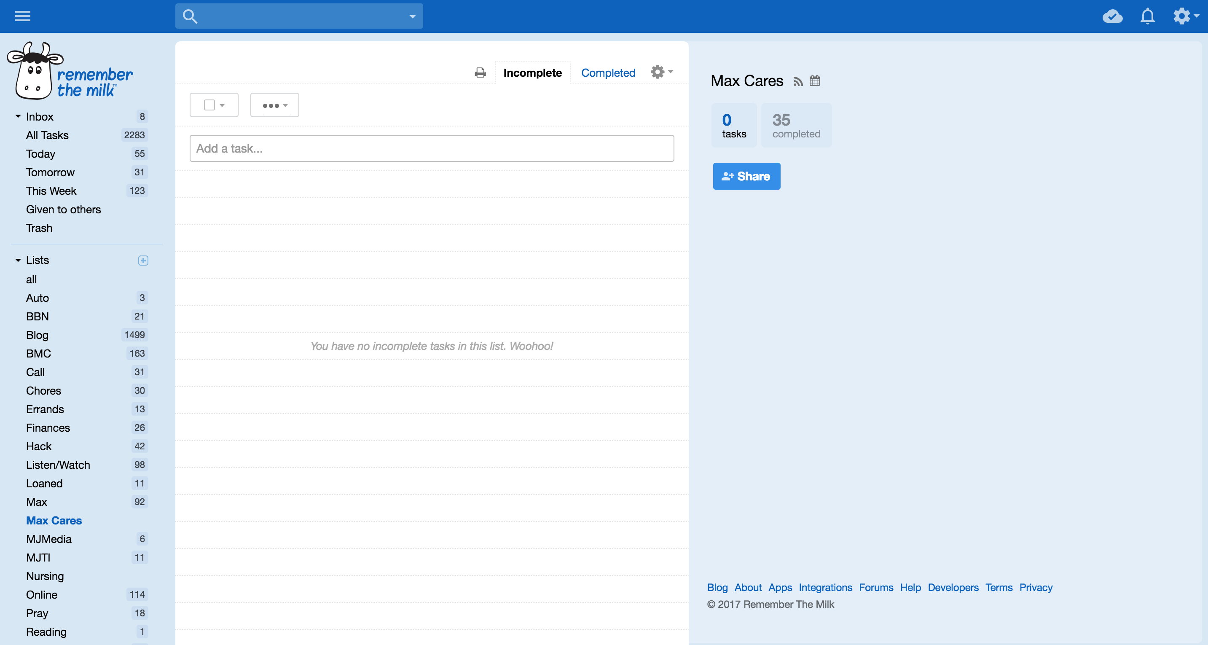Switch to the Completed tab
Image resolution: width=1208 pixels, height=645 pixels.
pos(608,73)
